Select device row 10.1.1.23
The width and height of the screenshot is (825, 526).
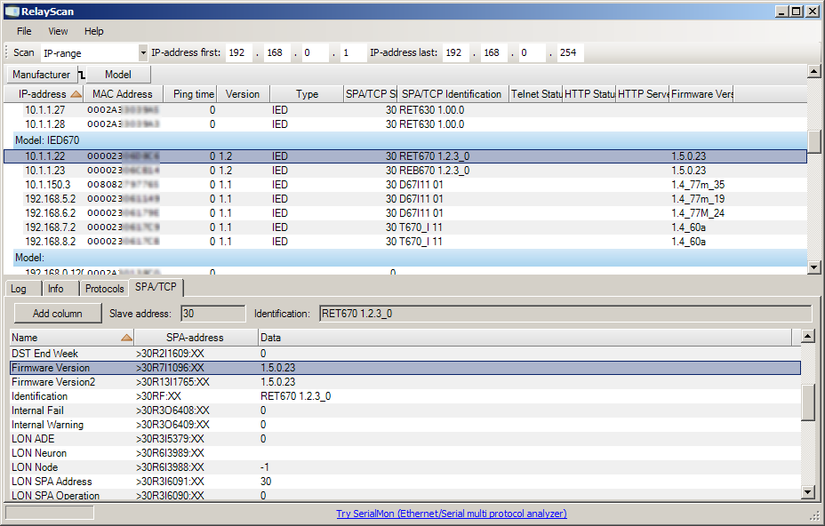pos(405,171)
